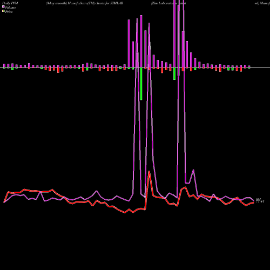The image size is (270, 270).
Task: Click the red price line peak
Action: (149, 172)
